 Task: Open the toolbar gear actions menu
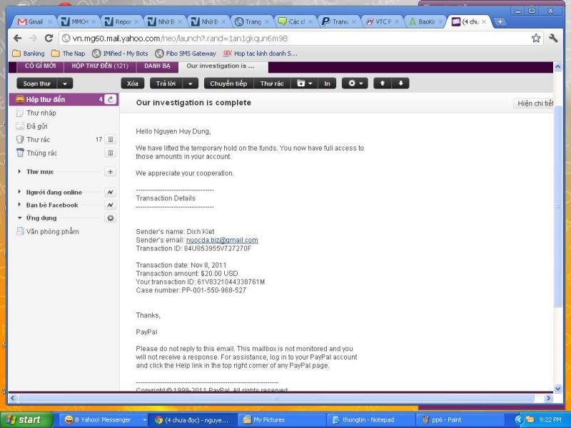tap(355, 83)
